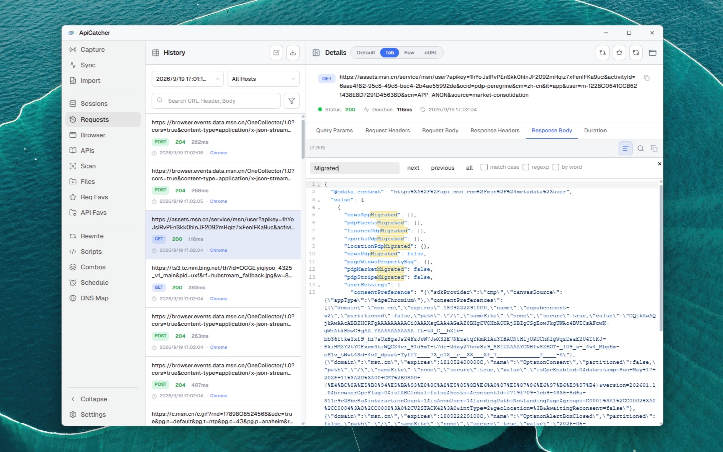This screenshot has width=723, height=452.
Task: Toggle the response body format icon
Action: (625, 148)
